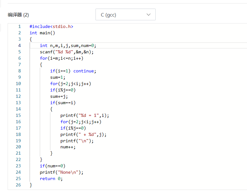The height and width of the screenshot is (195, 247).
Task: Click line number 4 in gutter
Action: (19, 45)
